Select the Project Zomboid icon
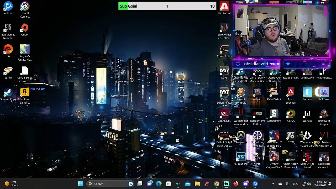The width and height of the screenshot is (336, 189). tap(241, 96)
